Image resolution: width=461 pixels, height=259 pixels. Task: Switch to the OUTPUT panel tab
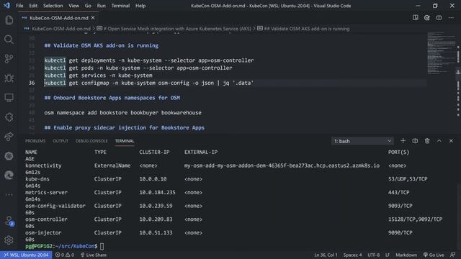(x=61, y=141)
